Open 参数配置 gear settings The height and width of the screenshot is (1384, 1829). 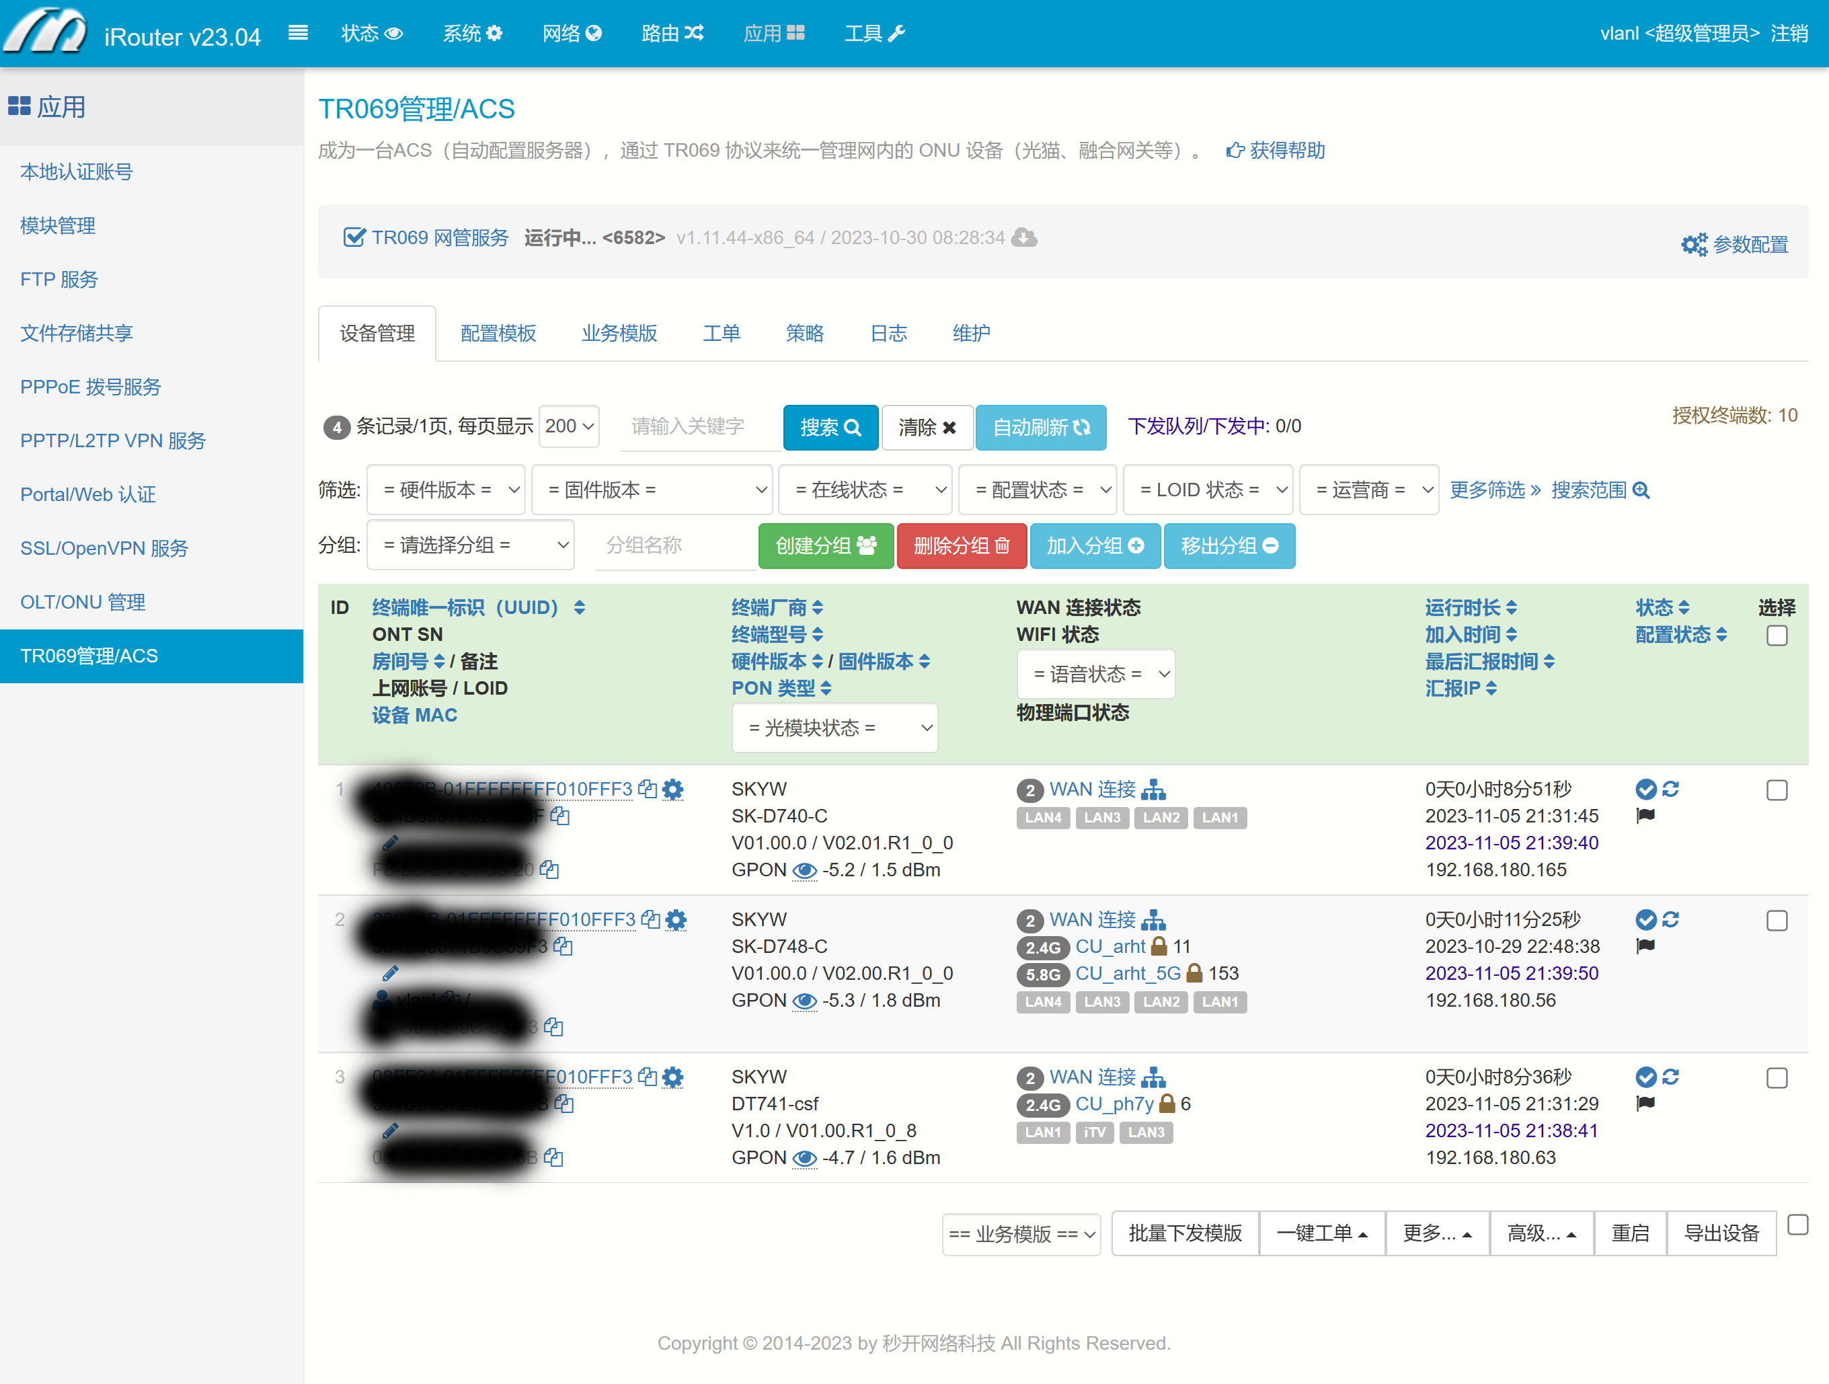pos(1735,244)
